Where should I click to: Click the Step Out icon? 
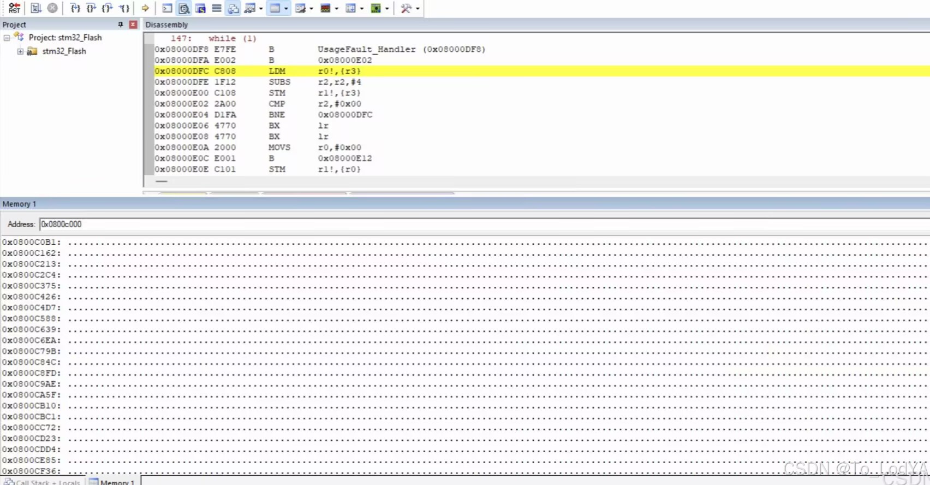point(108,8)
